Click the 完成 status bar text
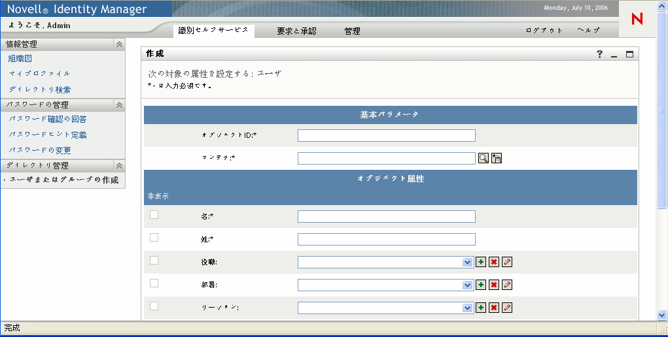Image resolution: width=668 pixels, height=337 pixels. [x=12, y=328]
